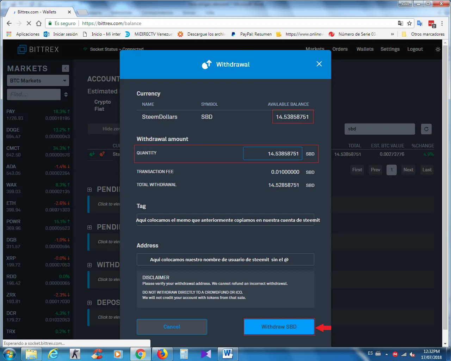Click the browser Back arrow
This screenshot has height=361, width=451.
[x=9, y=23]
